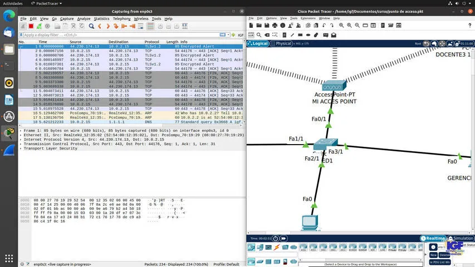The height and width of the screenshot is (267, 475).
Task: Open Packet Tracer Options menu
Action: click(x=271, y=18)
